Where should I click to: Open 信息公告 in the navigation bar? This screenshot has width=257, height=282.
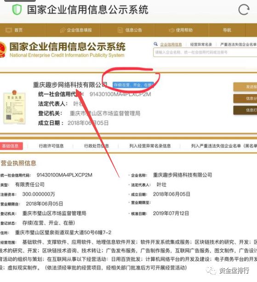click(x=133, y=30)
